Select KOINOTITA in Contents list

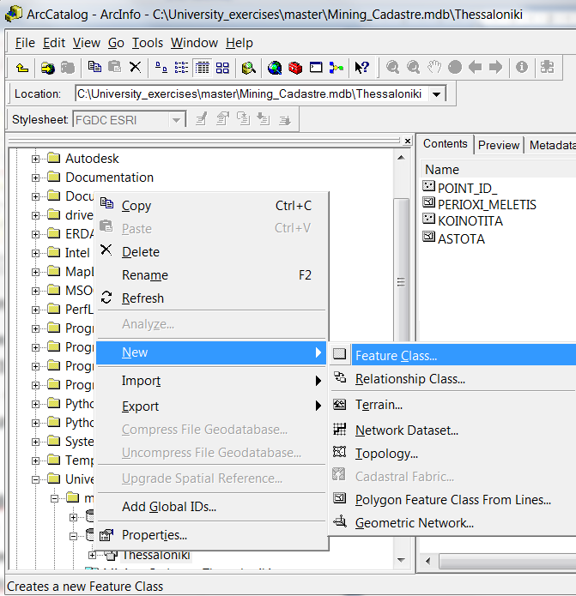(470, 221)
